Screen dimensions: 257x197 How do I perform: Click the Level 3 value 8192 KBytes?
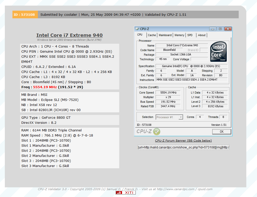coord(215,106)
